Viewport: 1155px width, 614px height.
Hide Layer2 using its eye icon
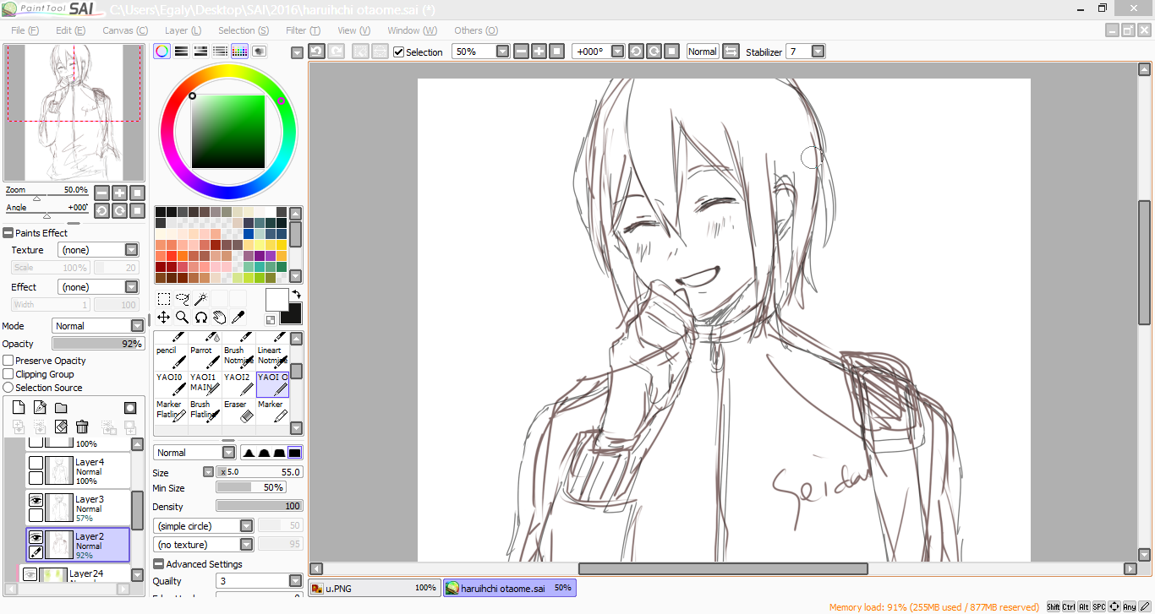[36, 537]
